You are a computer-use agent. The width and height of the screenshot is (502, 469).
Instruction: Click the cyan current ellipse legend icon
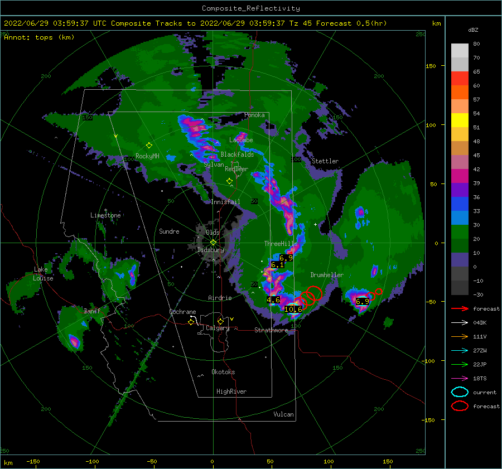(x=460, y=392)
